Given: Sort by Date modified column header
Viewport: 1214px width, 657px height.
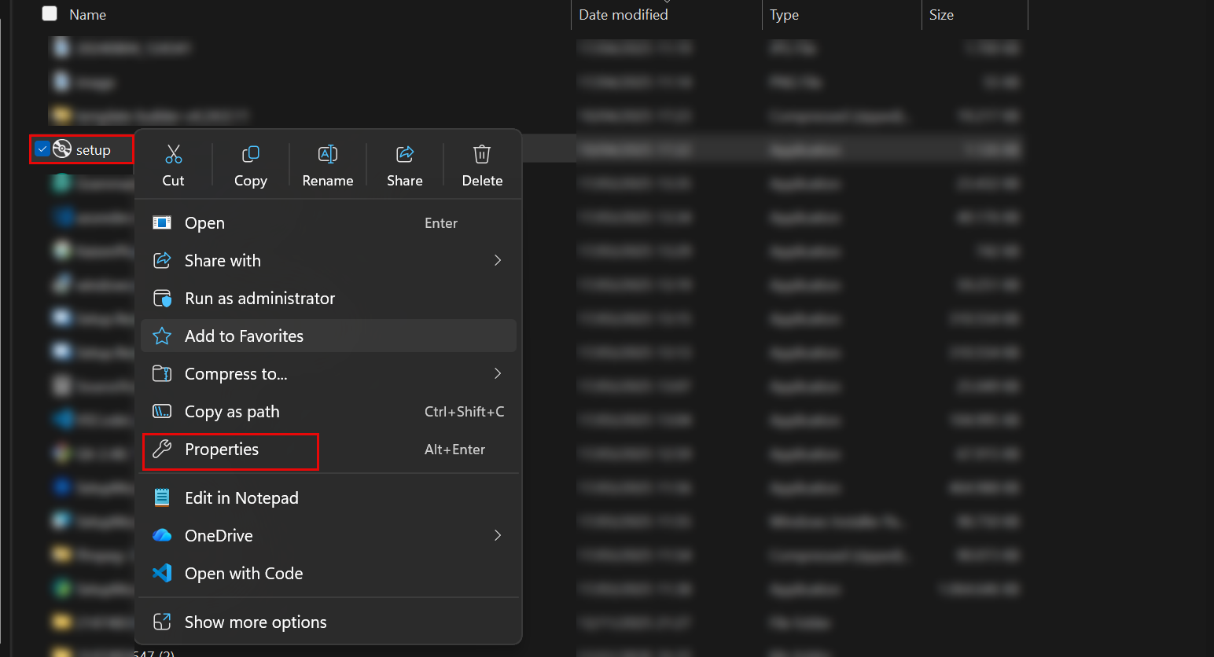Looking at the screenshot, I should (x=624, y=15).
